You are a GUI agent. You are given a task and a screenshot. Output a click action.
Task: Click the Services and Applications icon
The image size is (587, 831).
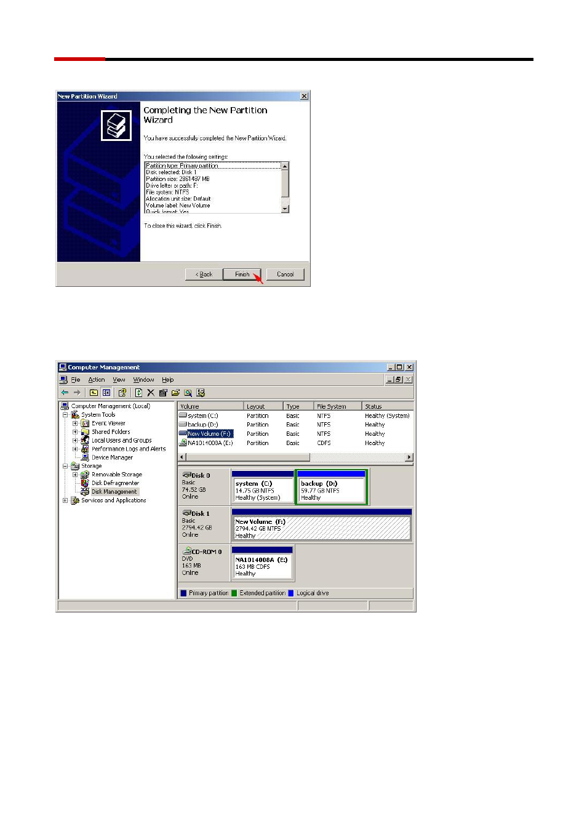click(x=75, y=500)
